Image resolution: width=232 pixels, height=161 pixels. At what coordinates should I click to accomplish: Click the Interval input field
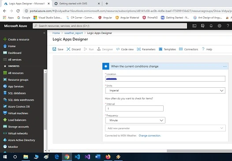pyautogui.click(x=135, y=109)
